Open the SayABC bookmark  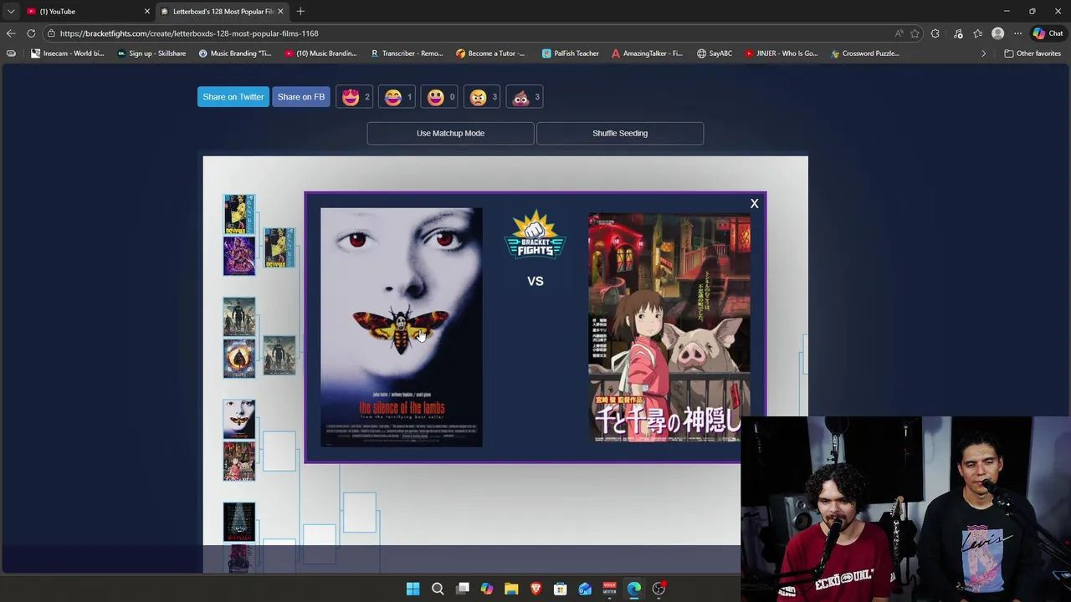tap(715, 54)
